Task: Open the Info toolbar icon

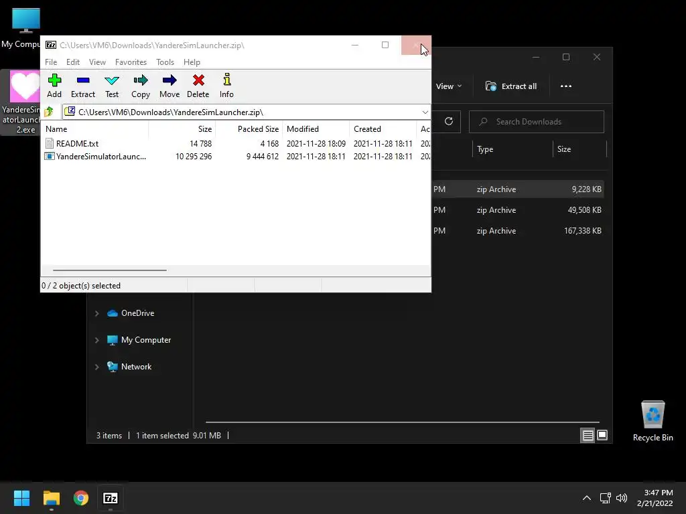Action: point(226,86)
